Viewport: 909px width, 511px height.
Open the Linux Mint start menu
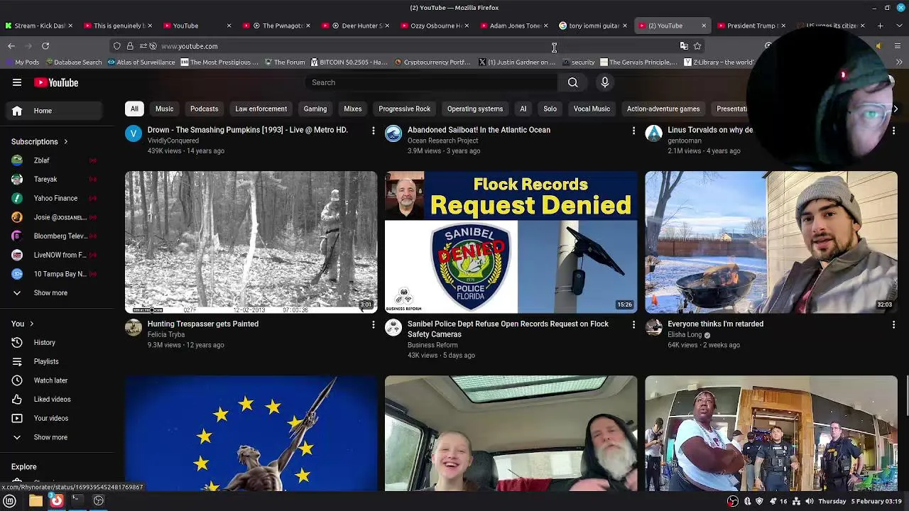[10, 501]
